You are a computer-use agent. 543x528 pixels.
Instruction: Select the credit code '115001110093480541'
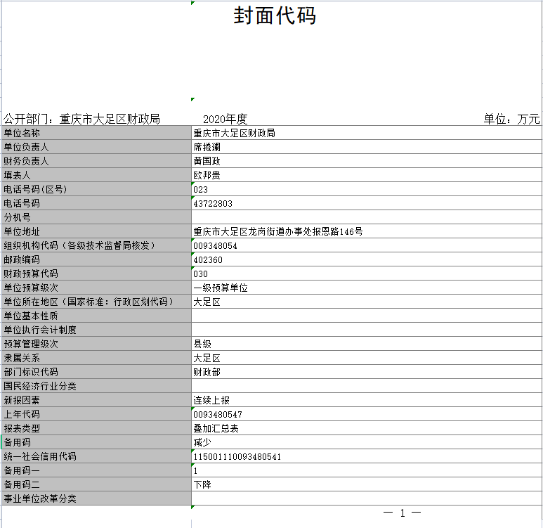click(237, 456)
